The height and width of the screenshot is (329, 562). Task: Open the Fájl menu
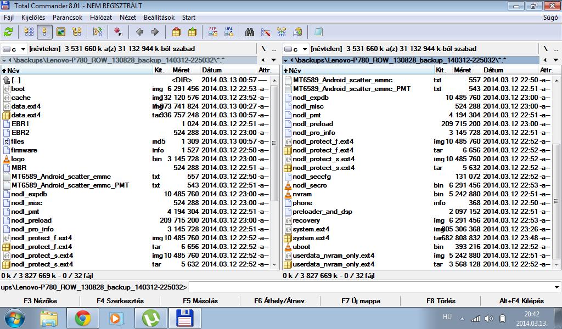(9, 18)
